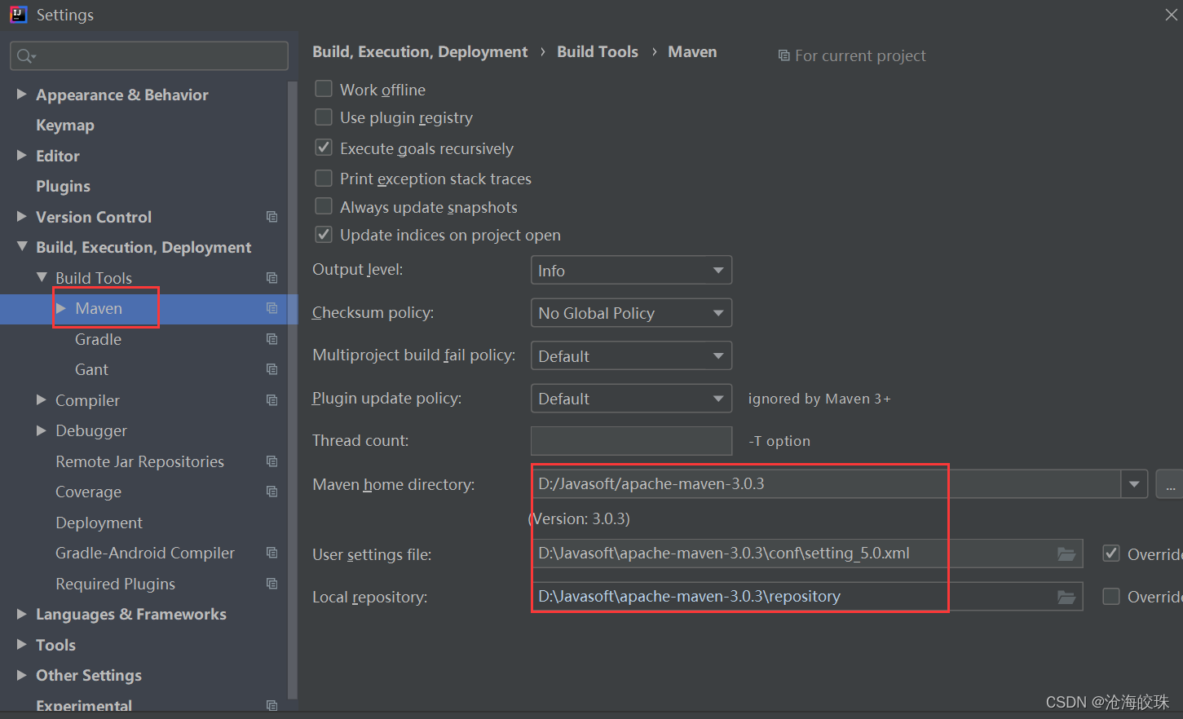Close the Settings dialog
This screenshot has width=1183, height=719.
(1171, 15)
